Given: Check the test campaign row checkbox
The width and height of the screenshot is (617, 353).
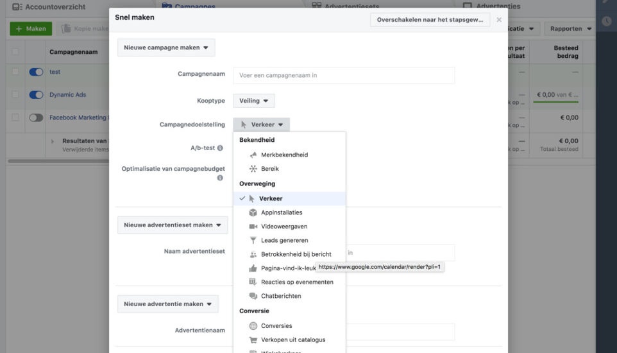Looking at the screenshot, I should [15, 71].
